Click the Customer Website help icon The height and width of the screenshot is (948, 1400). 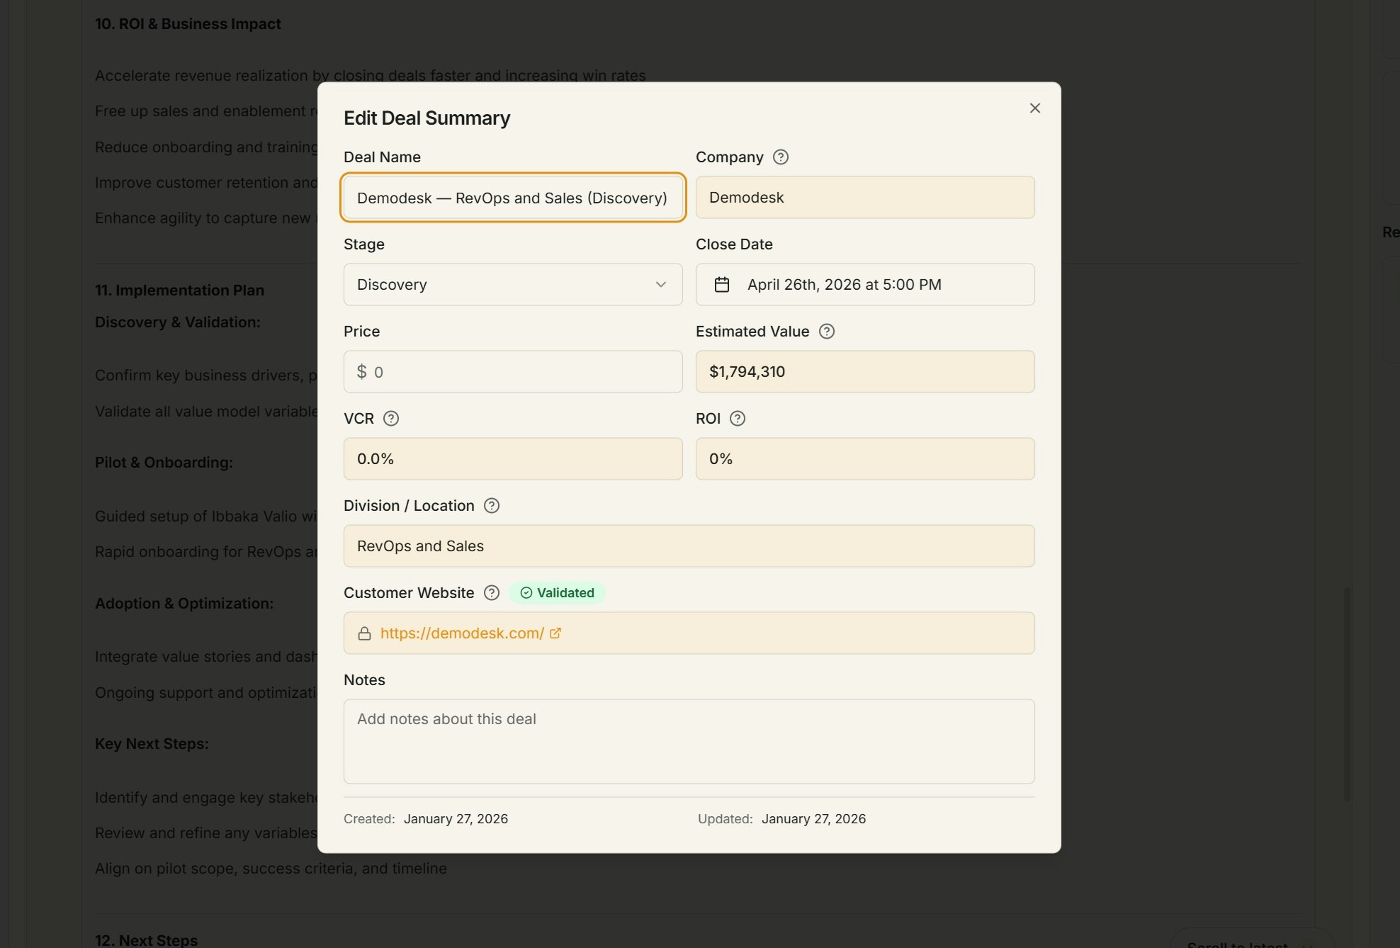[491, 593]
